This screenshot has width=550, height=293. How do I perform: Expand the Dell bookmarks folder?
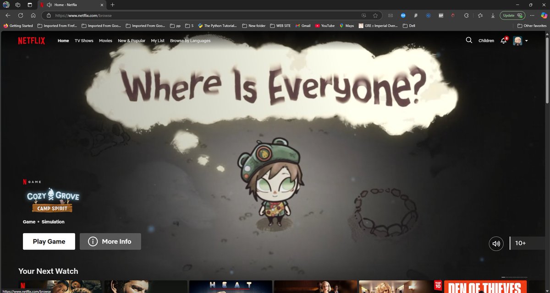pos(409,26)
